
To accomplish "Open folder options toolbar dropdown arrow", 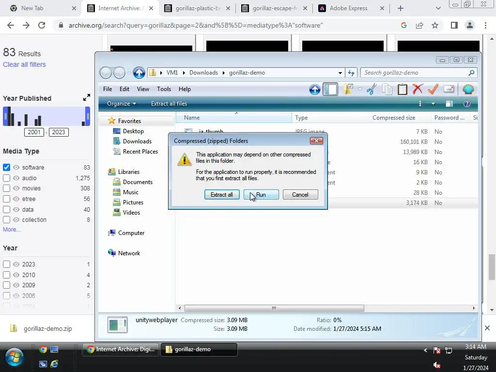I will click(x=360, y=89).
